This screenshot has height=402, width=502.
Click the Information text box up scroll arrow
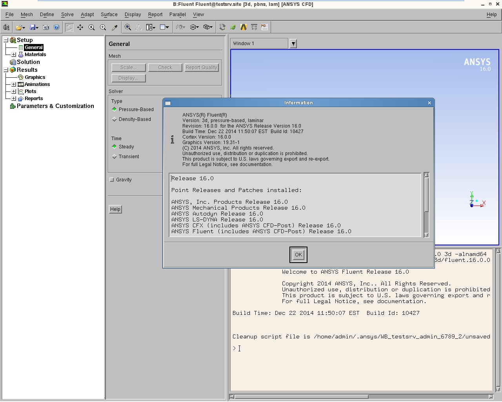426,175
